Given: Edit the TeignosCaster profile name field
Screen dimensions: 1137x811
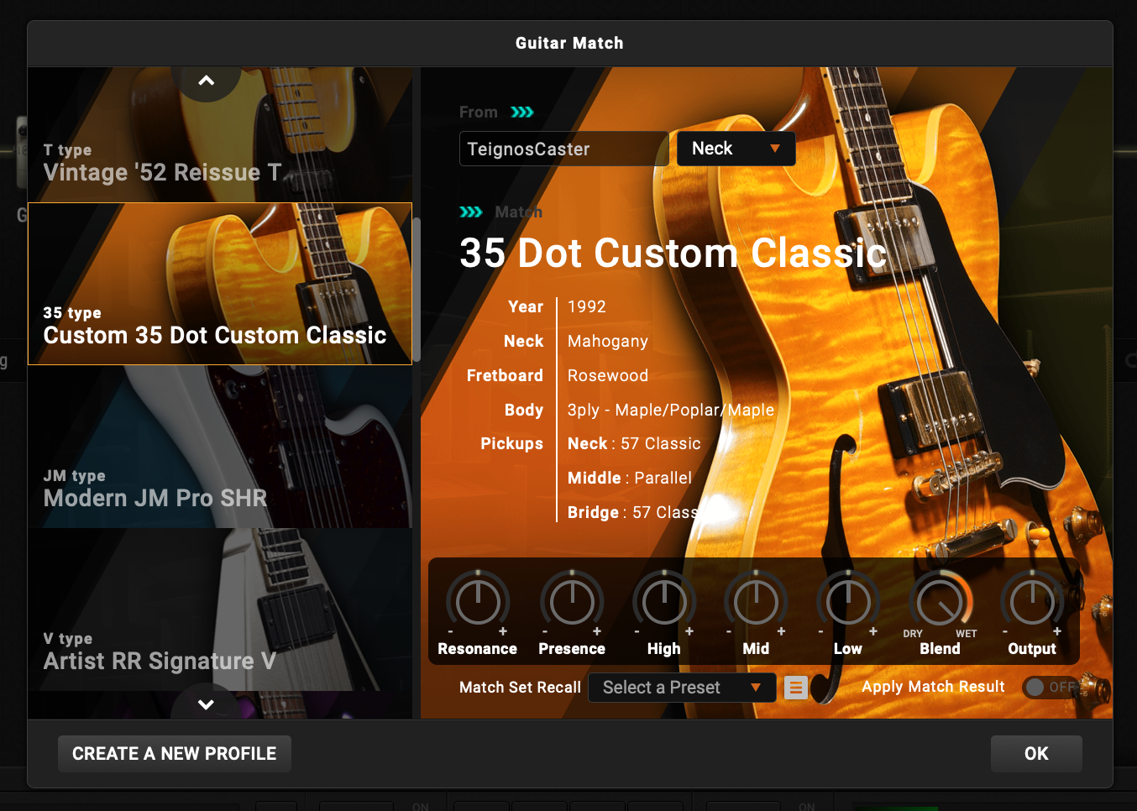Looking at the screenshot, I should (563, 149).
